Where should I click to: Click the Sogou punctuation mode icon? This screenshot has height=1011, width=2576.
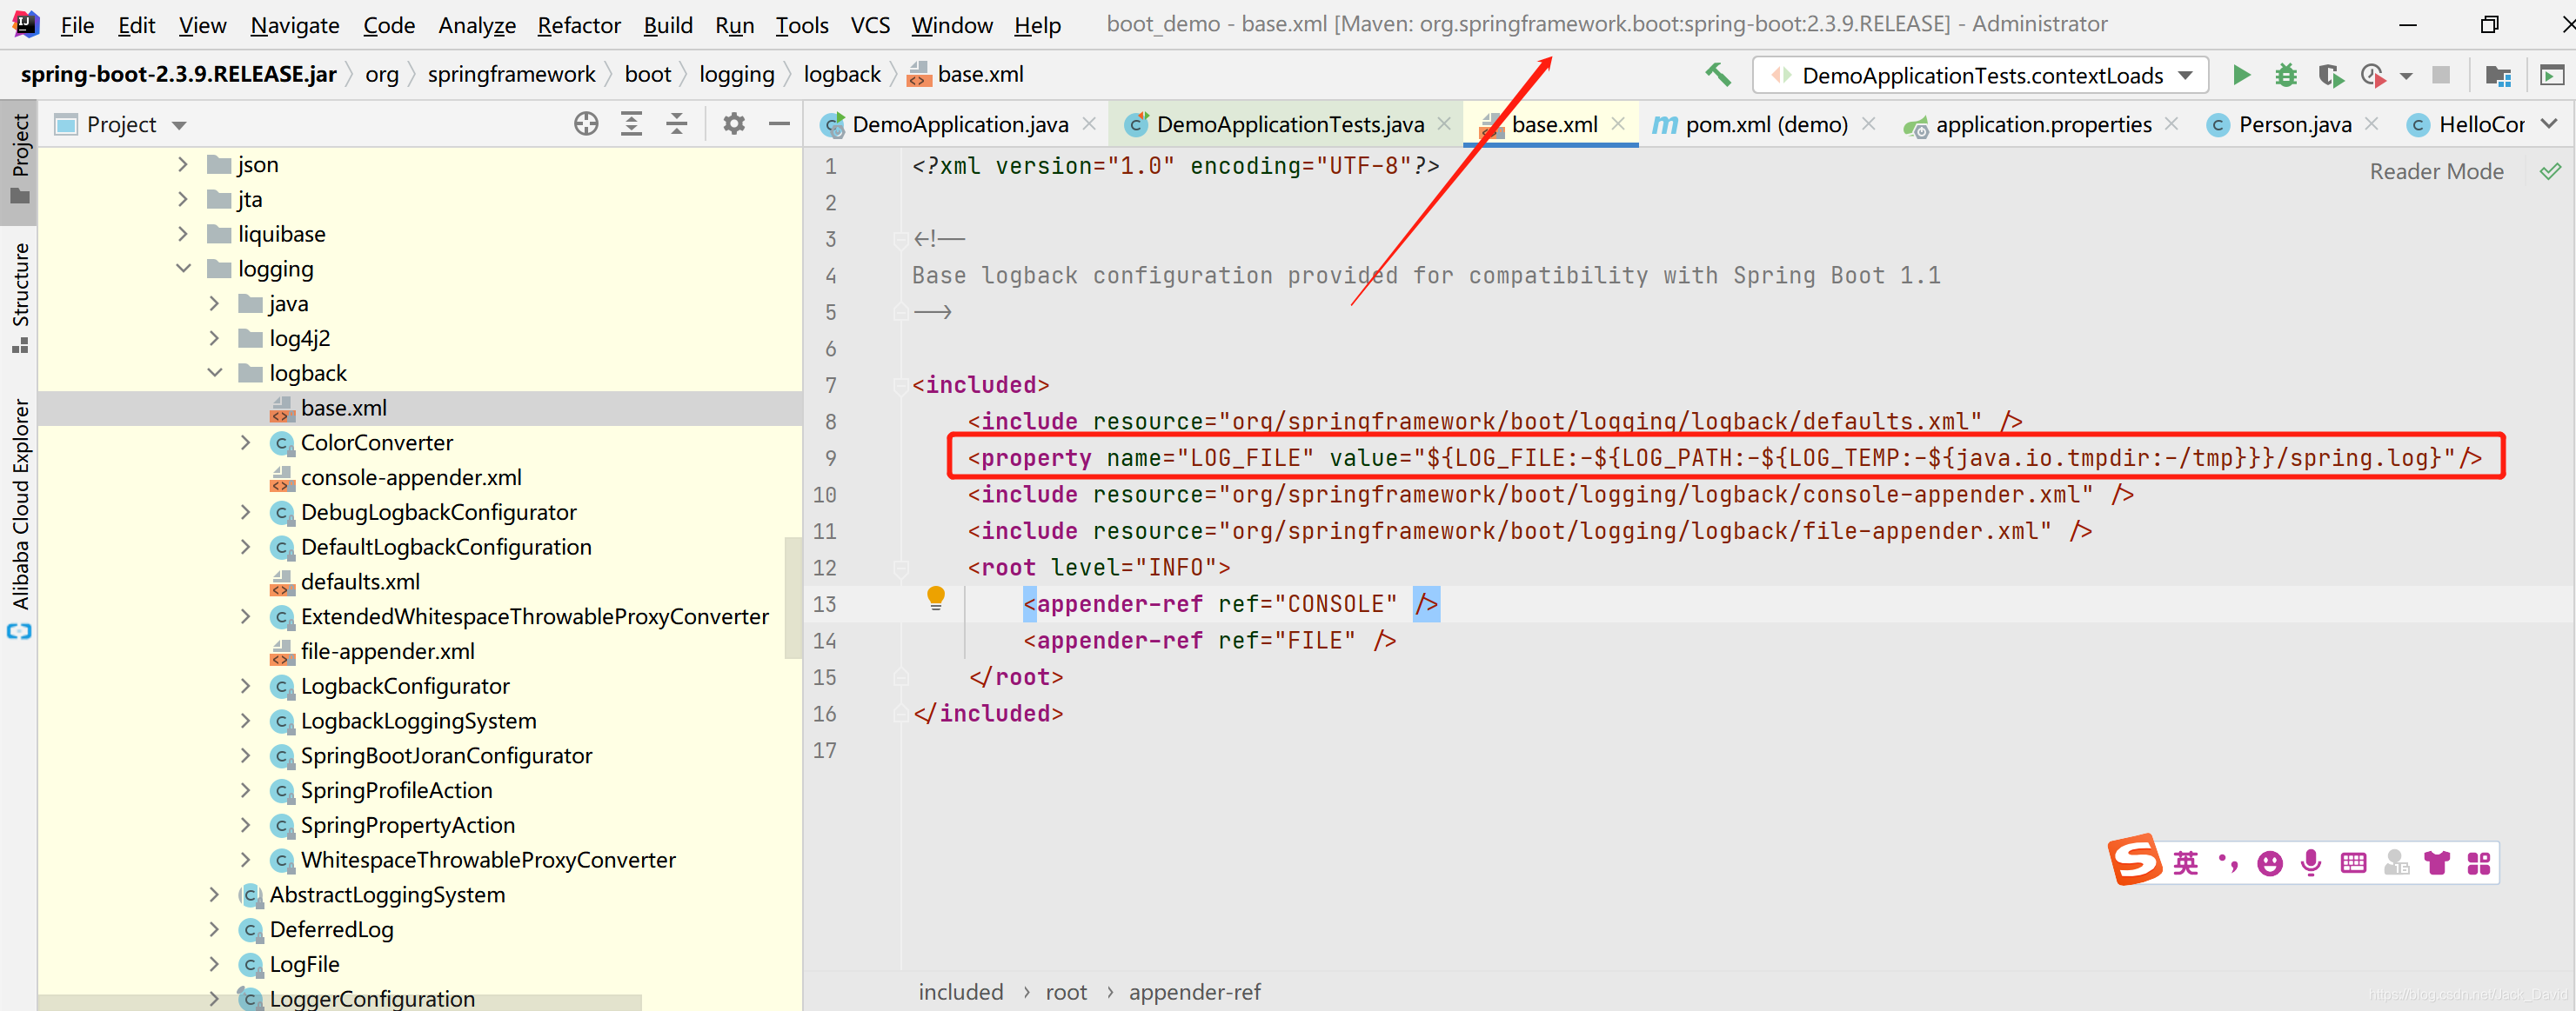point(2228,863)
